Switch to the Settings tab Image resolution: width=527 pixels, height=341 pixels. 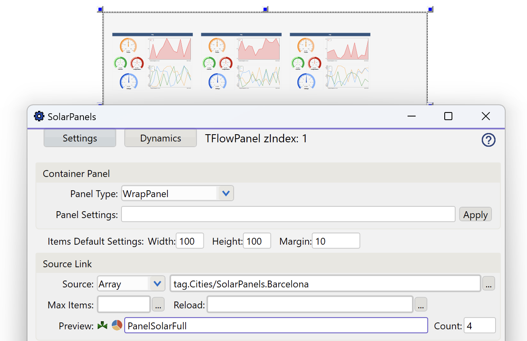(x=80, y=138)
